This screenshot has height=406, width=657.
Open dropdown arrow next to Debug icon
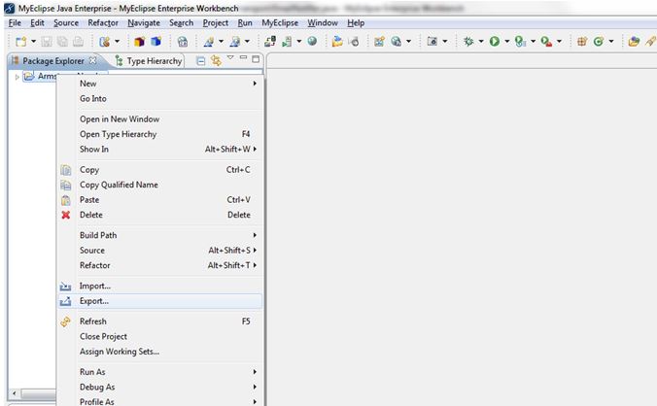pos(481,41)
